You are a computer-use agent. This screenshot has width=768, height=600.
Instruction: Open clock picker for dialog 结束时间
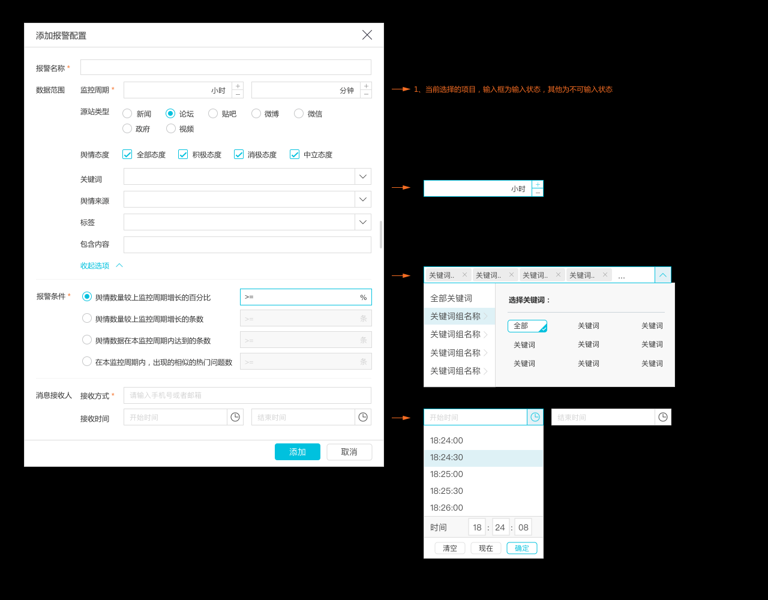pyautogui.click(x=363, y=417)
